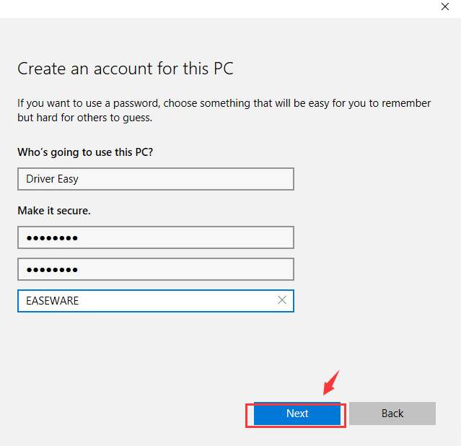Focus the password hint field with EASEWARE
461x446 pixels.
(x=156, y=301)
